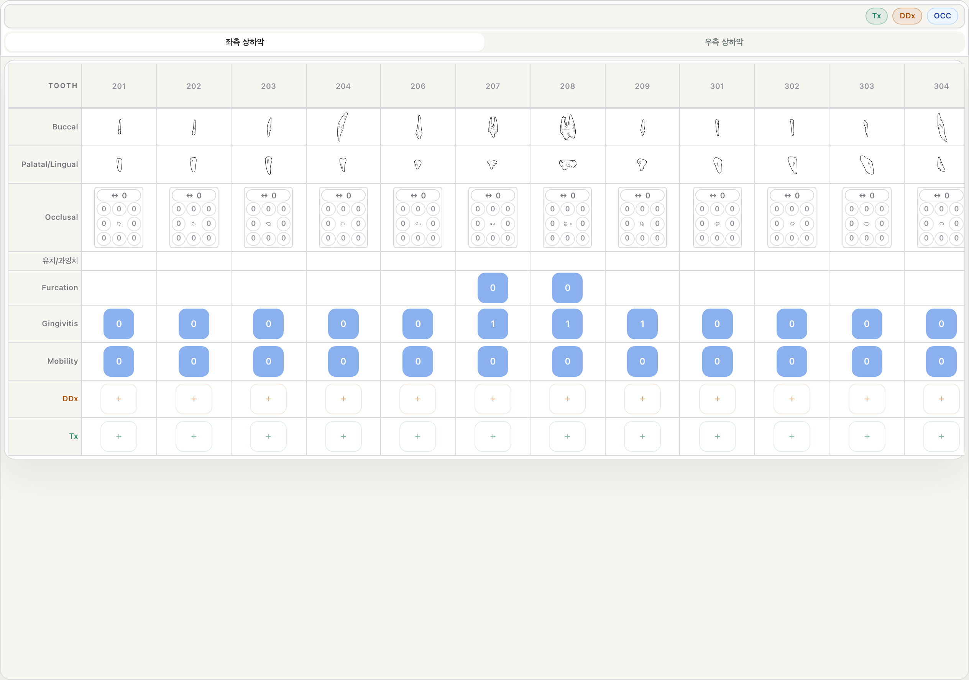Viewport: 969px width, 680px height.
Task: Click buccal tooth drawing of 208
Action: coord(568,127)
